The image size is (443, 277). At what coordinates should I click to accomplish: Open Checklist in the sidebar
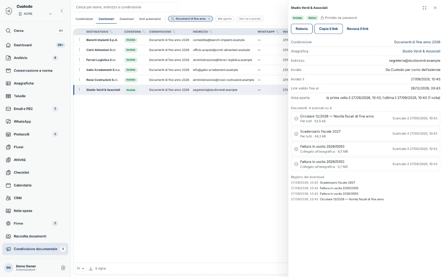[35, 172]
